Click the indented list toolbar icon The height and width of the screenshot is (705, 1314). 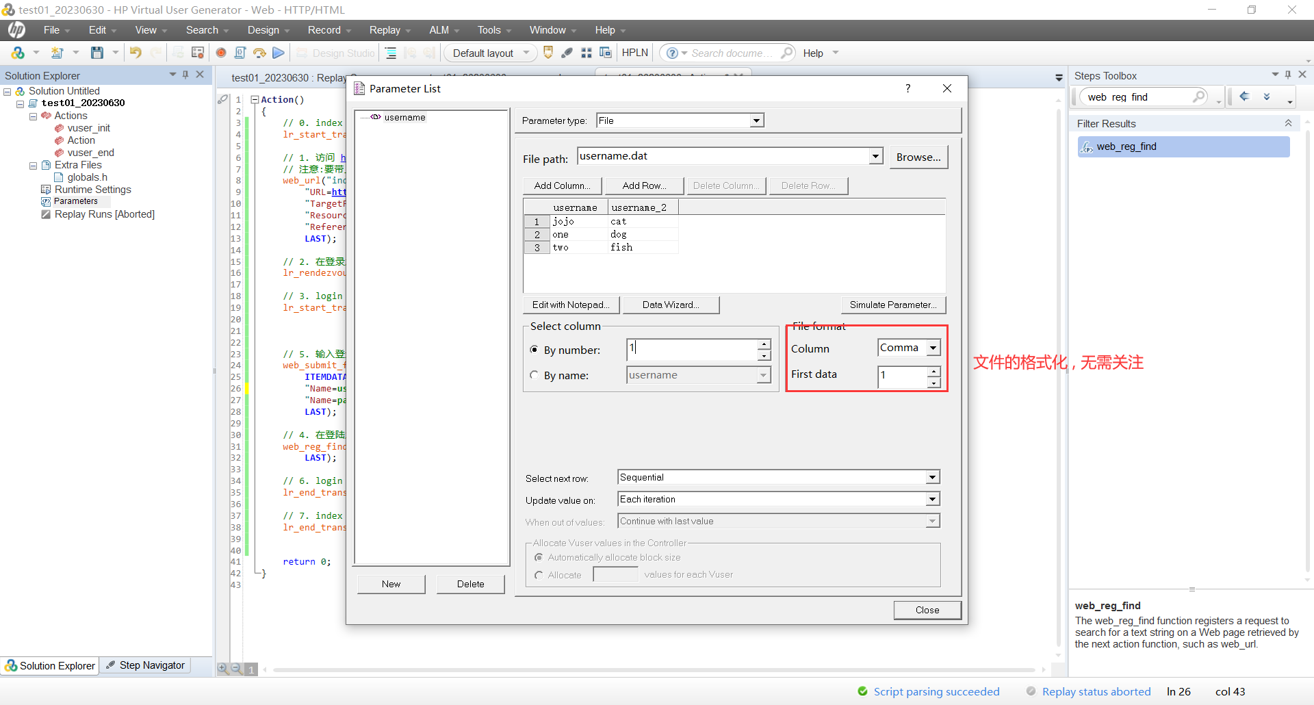coord(391,53)
